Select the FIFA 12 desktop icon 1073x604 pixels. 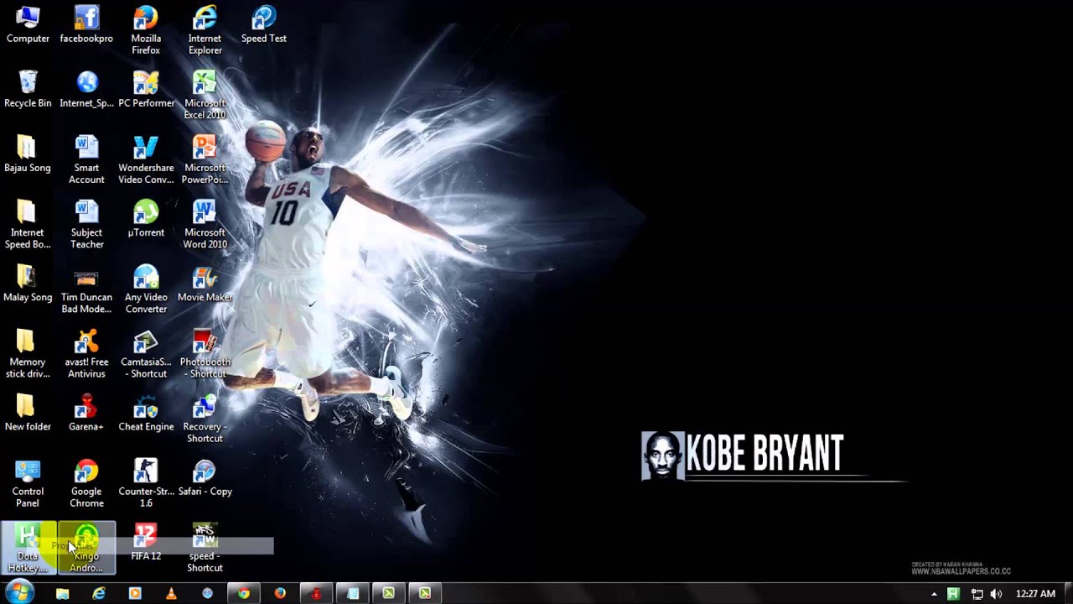(146, 543)
